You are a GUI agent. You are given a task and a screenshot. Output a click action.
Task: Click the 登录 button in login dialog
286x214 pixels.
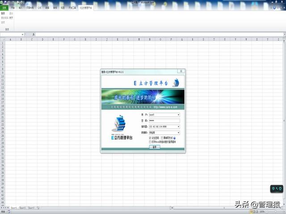coord(155,147)
